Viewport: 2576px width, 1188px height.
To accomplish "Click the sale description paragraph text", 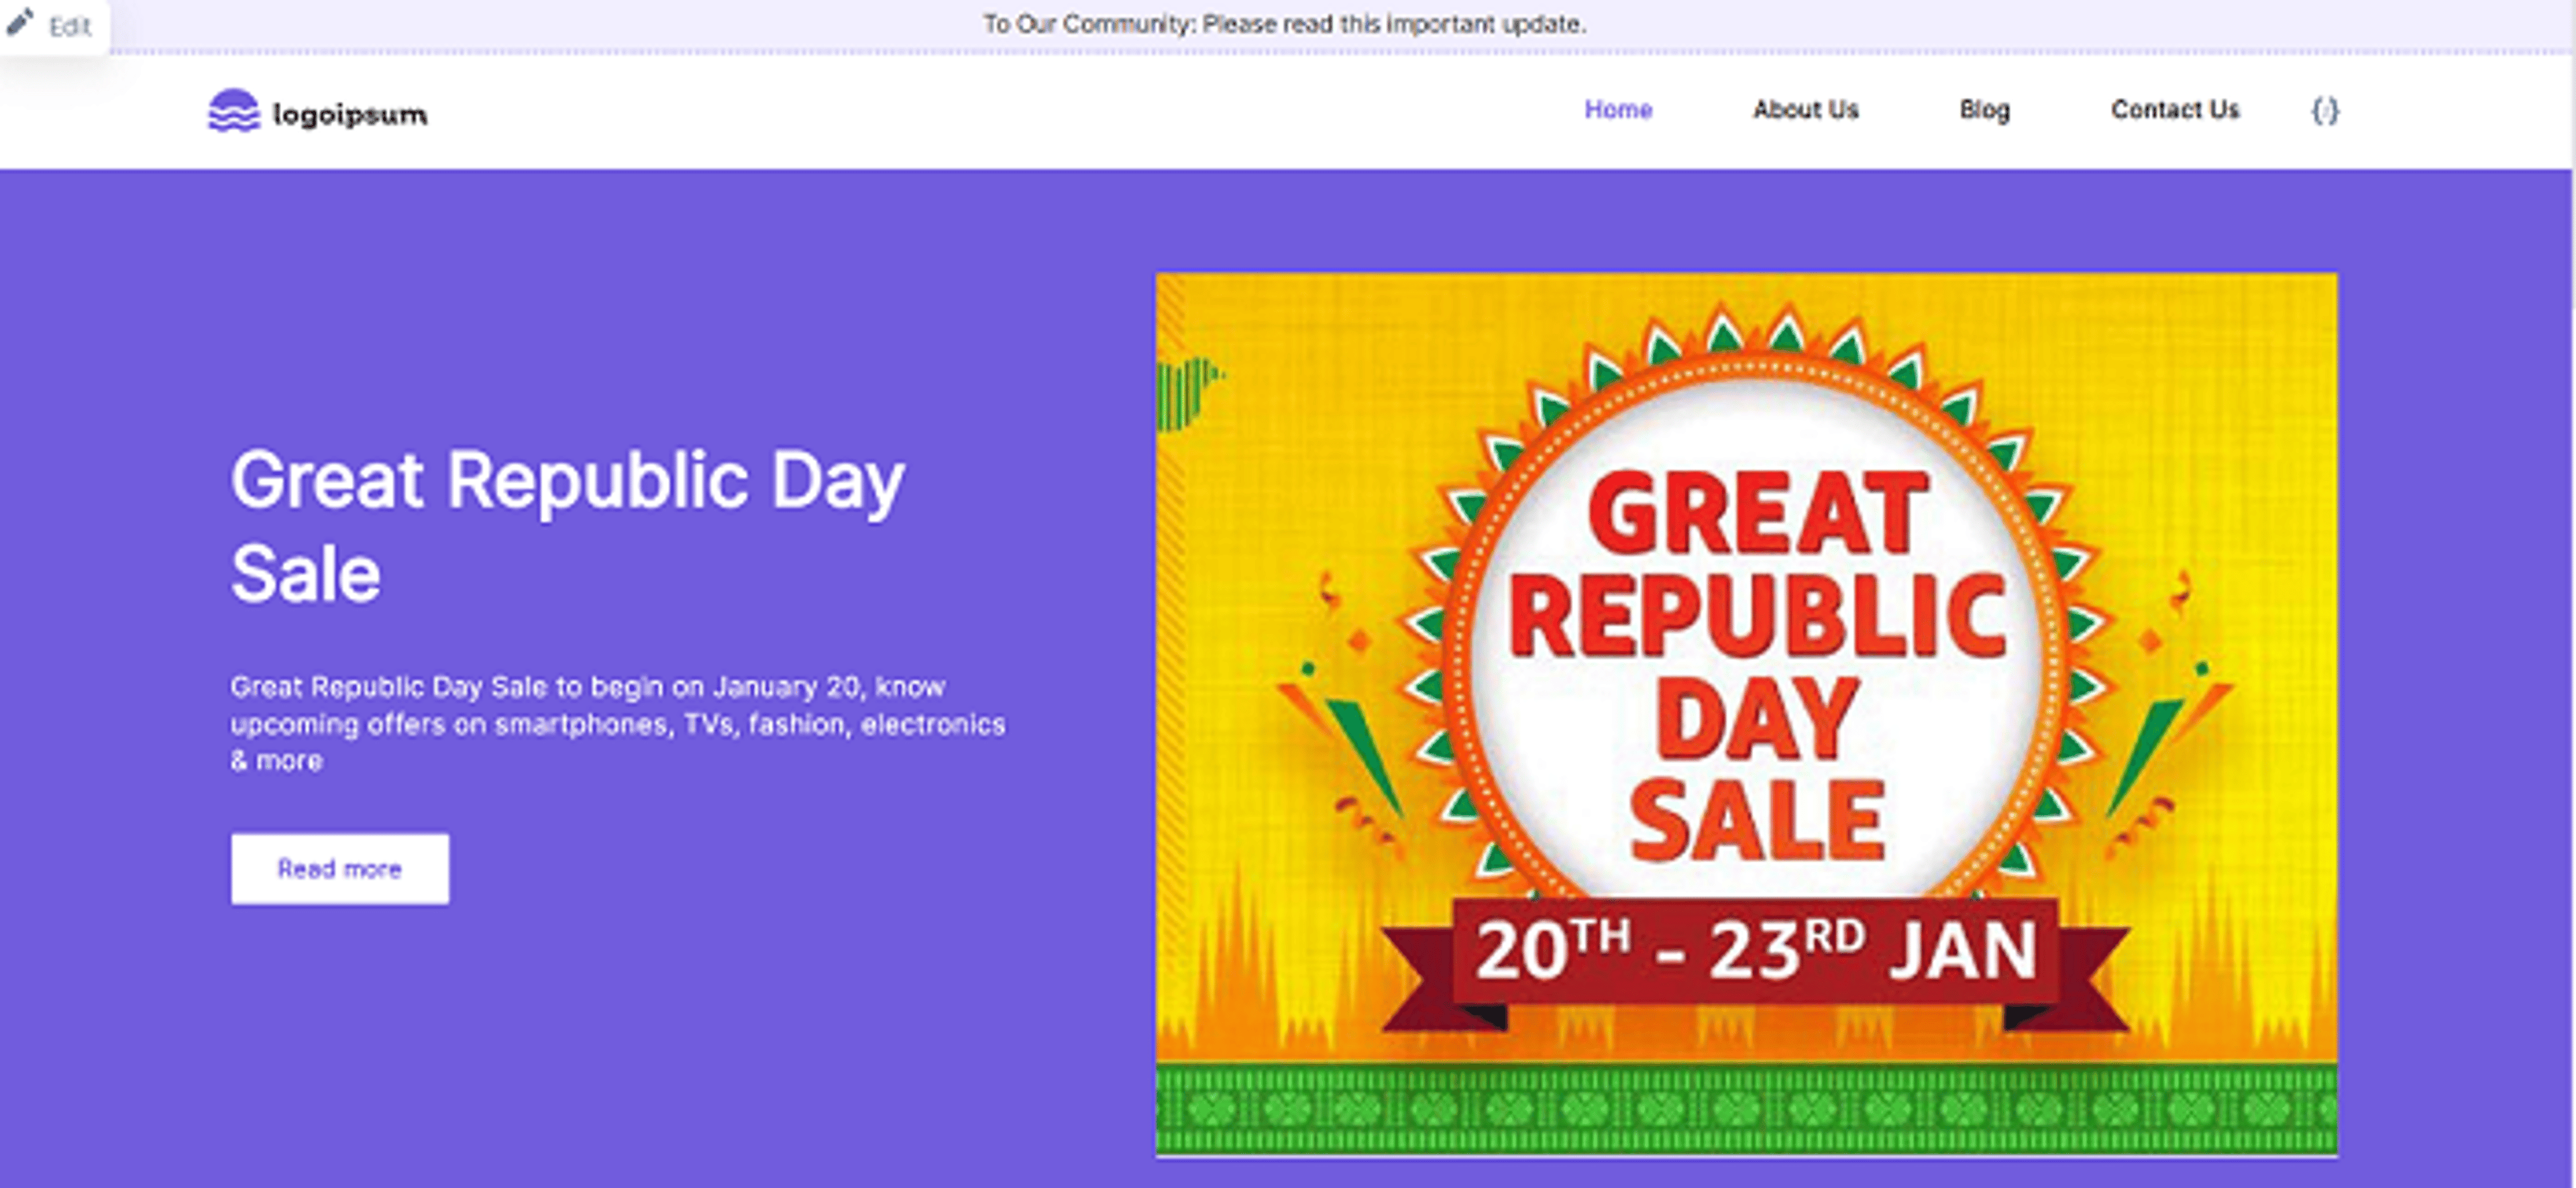I will (618, 723).
